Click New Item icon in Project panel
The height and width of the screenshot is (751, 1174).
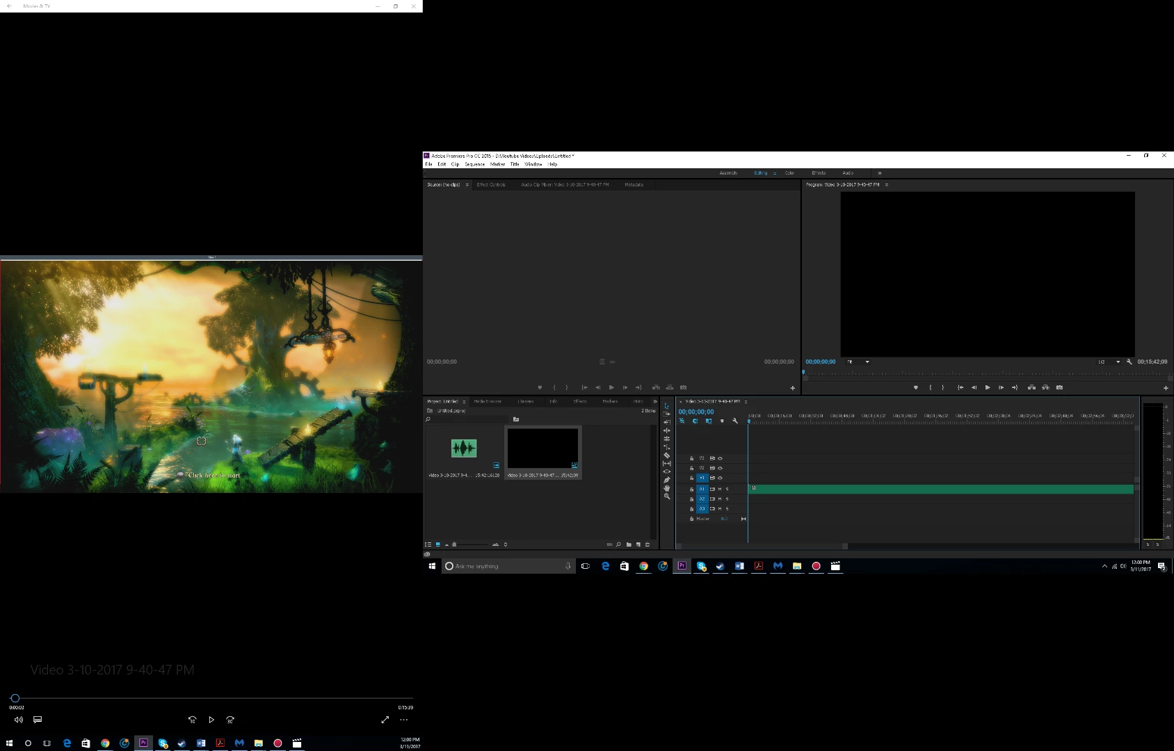(x=638, y=544)
